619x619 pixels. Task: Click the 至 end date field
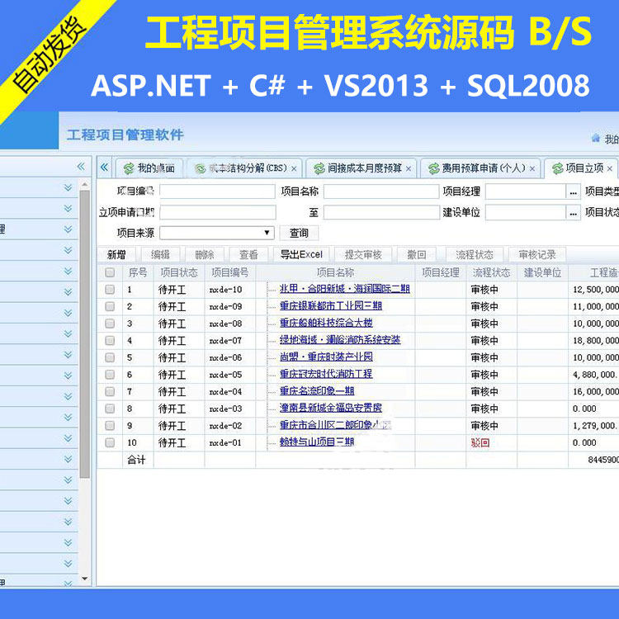tap(381, 212)
